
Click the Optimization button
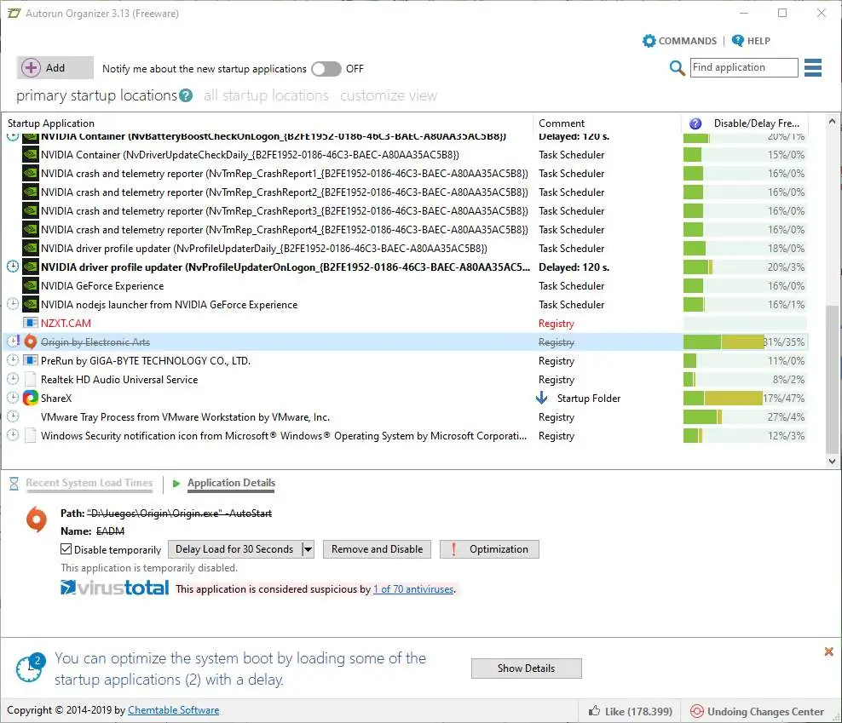[x=489, y=549]
